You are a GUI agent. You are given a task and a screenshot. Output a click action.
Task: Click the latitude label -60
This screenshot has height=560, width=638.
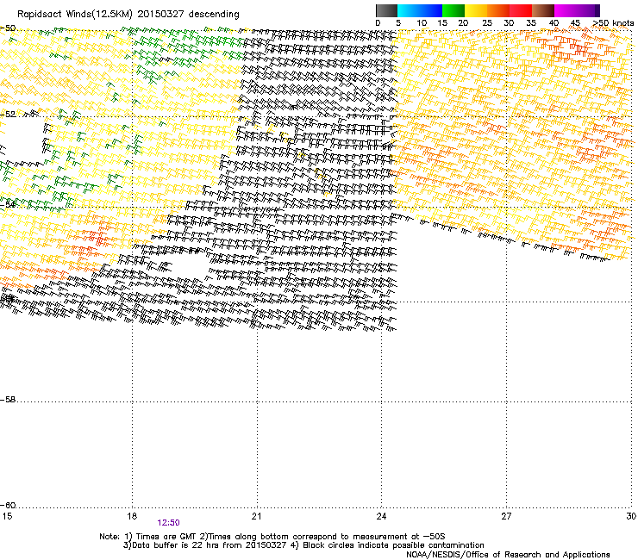pos(8,505)
